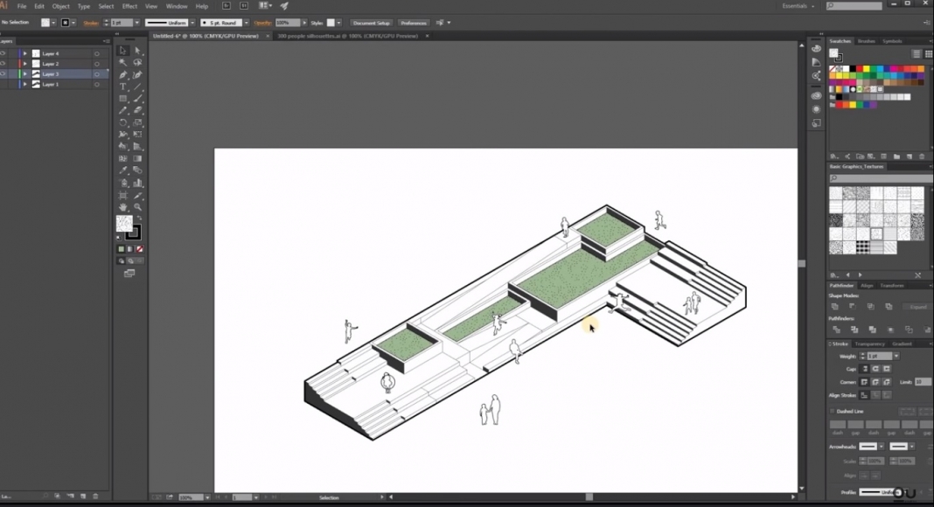Open the 5 pt. Round brush dropdown
The height and width of the screenshot is (507, 934).
247,22
